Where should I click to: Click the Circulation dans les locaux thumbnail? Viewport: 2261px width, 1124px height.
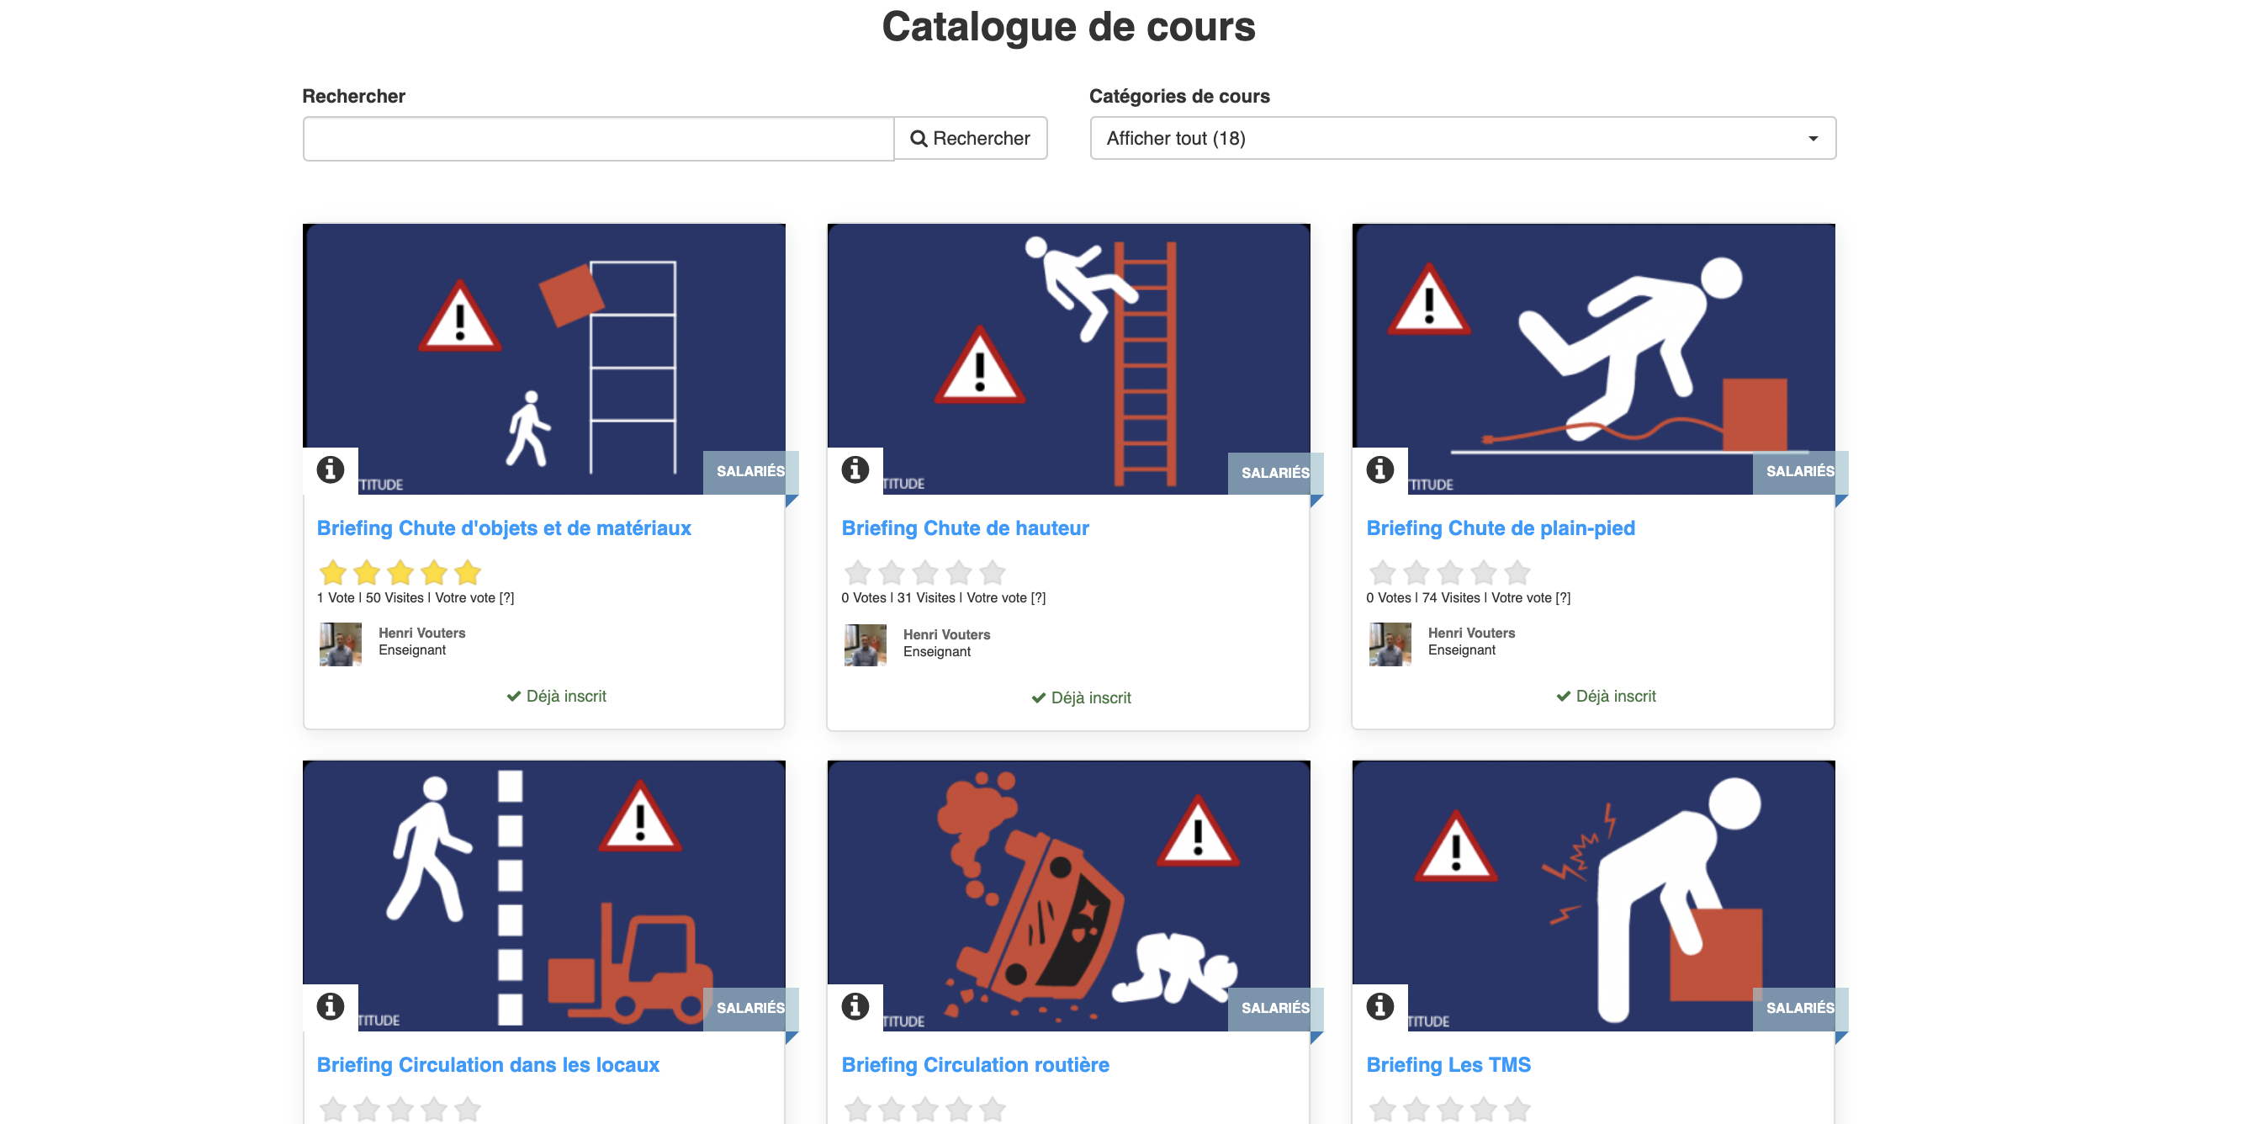(544, 896)
